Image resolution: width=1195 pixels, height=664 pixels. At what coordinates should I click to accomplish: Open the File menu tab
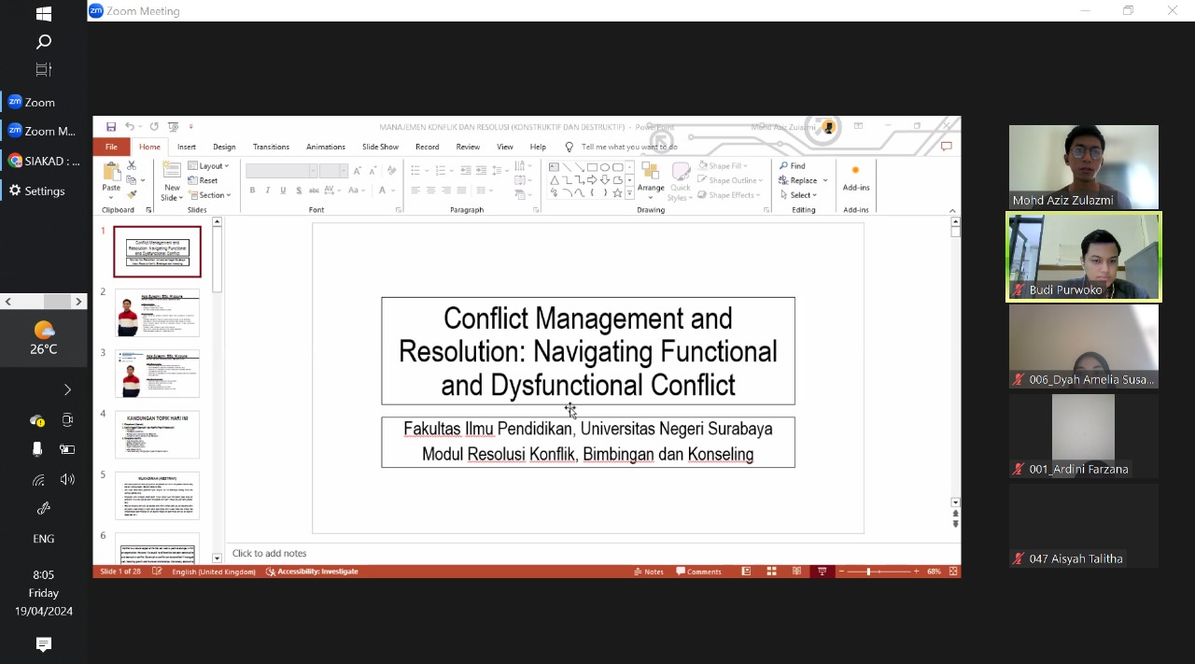[x=111, y=147]
